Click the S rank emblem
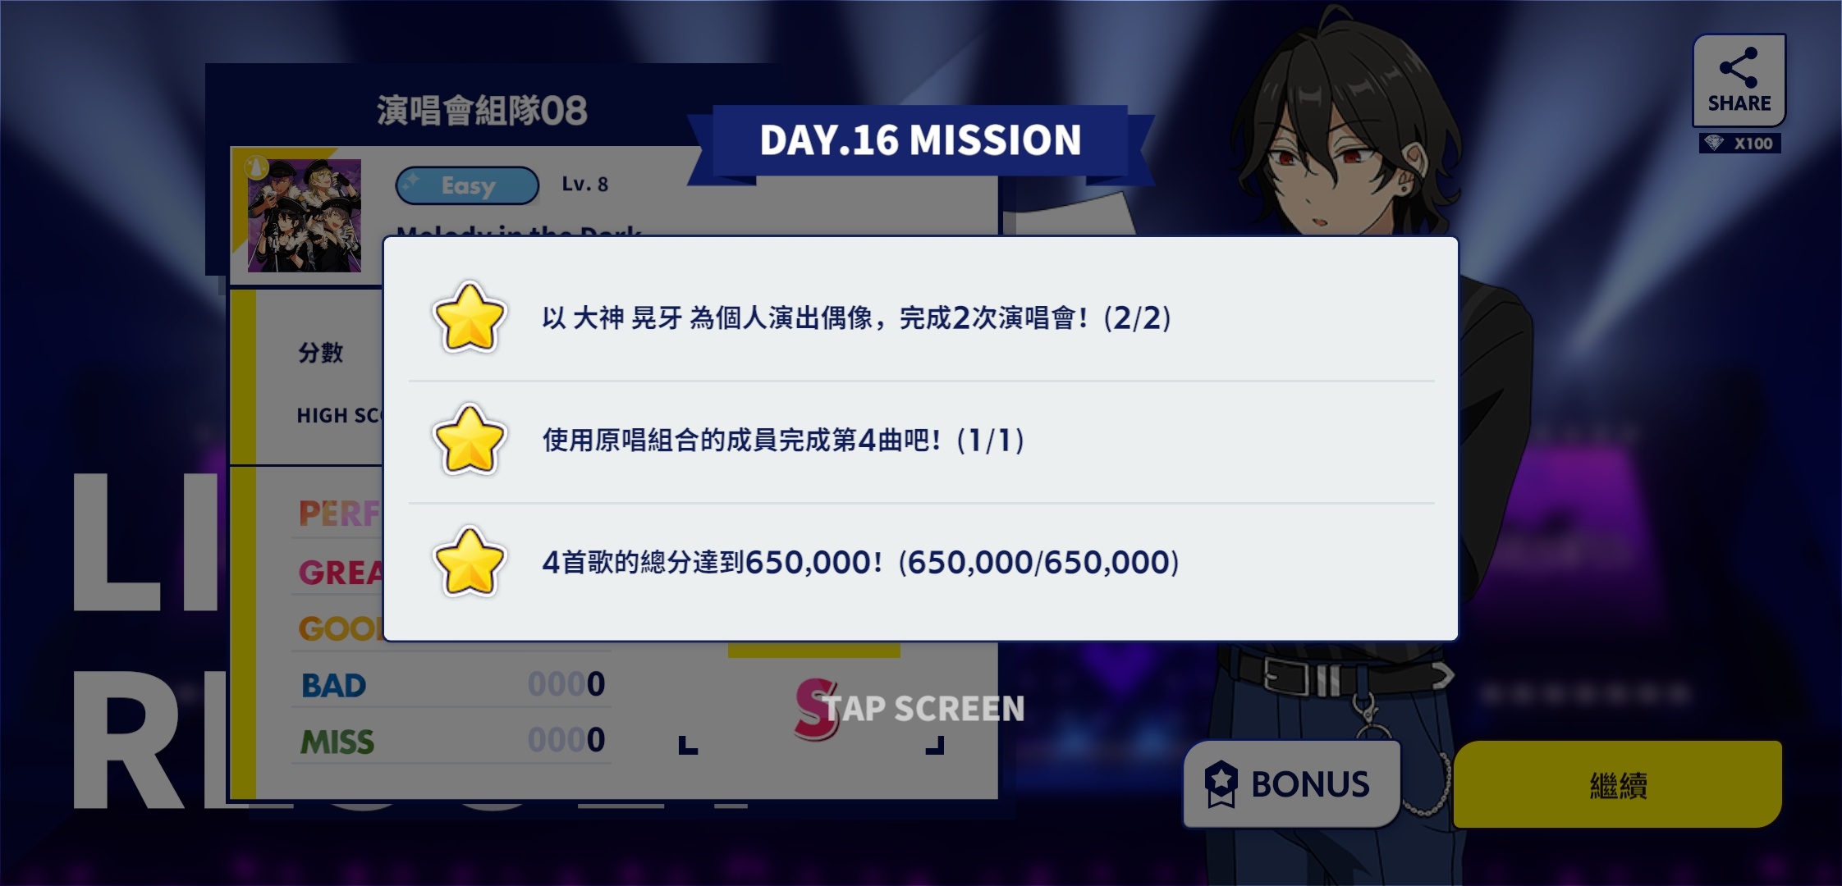The height and width of the screenshot is (886, 1842). point(816,709)
